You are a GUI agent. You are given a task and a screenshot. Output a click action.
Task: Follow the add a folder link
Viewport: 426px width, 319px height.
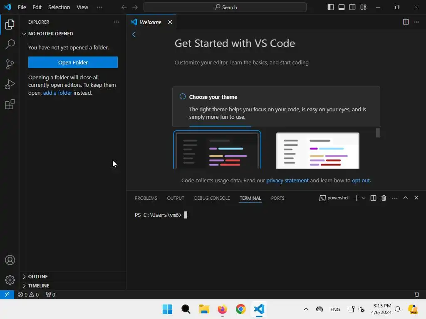tap(57, 93)
